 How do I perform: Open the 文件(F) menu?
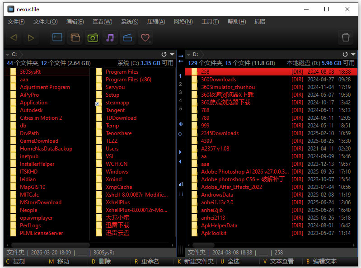point(16,22)
